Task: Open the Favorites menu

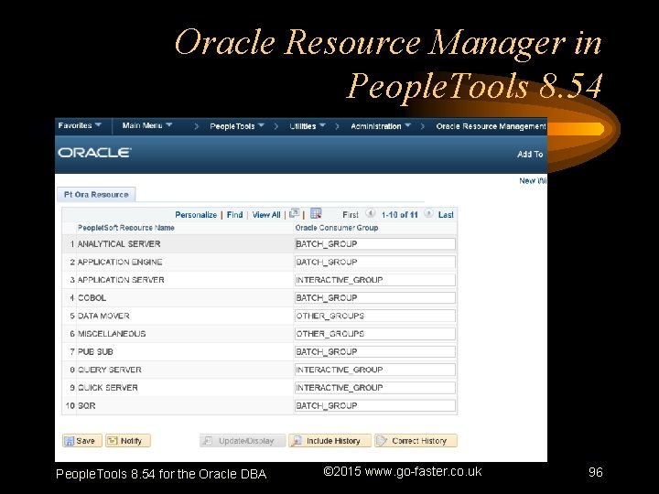Action: click(x=80, y=125)
